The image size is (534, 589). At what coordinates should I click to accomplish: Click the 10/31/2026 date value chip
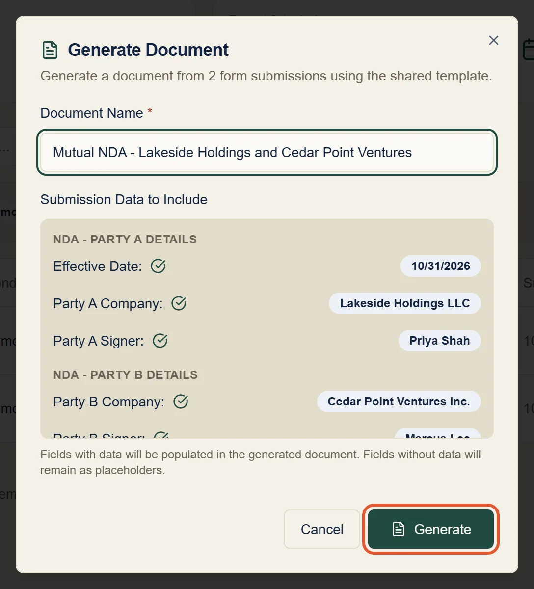click(441, 266)
